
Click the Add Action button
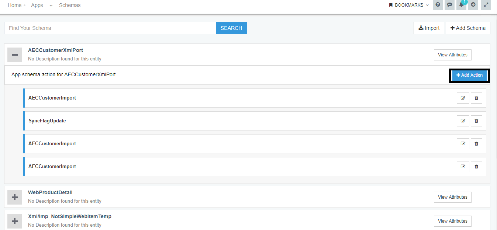469,75
